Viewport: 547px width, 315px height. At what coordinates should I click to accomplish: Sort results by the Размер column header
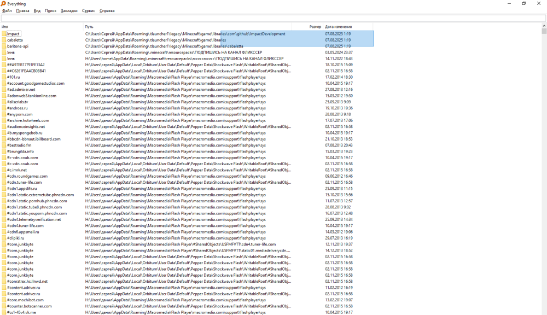pos(307,26)
